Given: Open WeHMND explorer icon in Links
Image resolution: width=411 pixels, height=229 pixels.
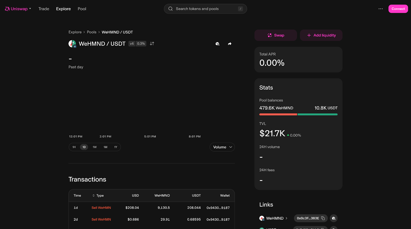Looking at the screenshot, I should [334, 218].
